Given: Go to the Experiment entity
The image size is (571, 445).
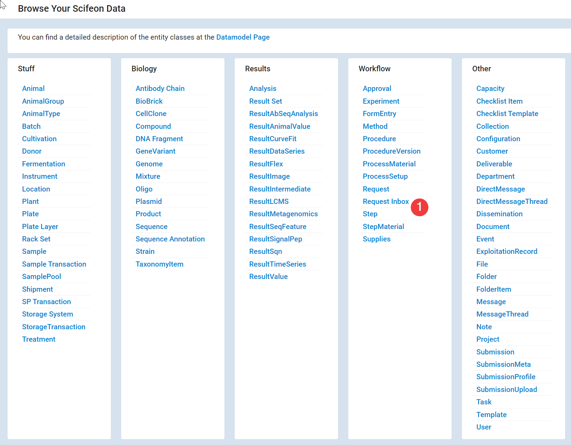Looking at the screenshot, I should [x=381, y=101].
